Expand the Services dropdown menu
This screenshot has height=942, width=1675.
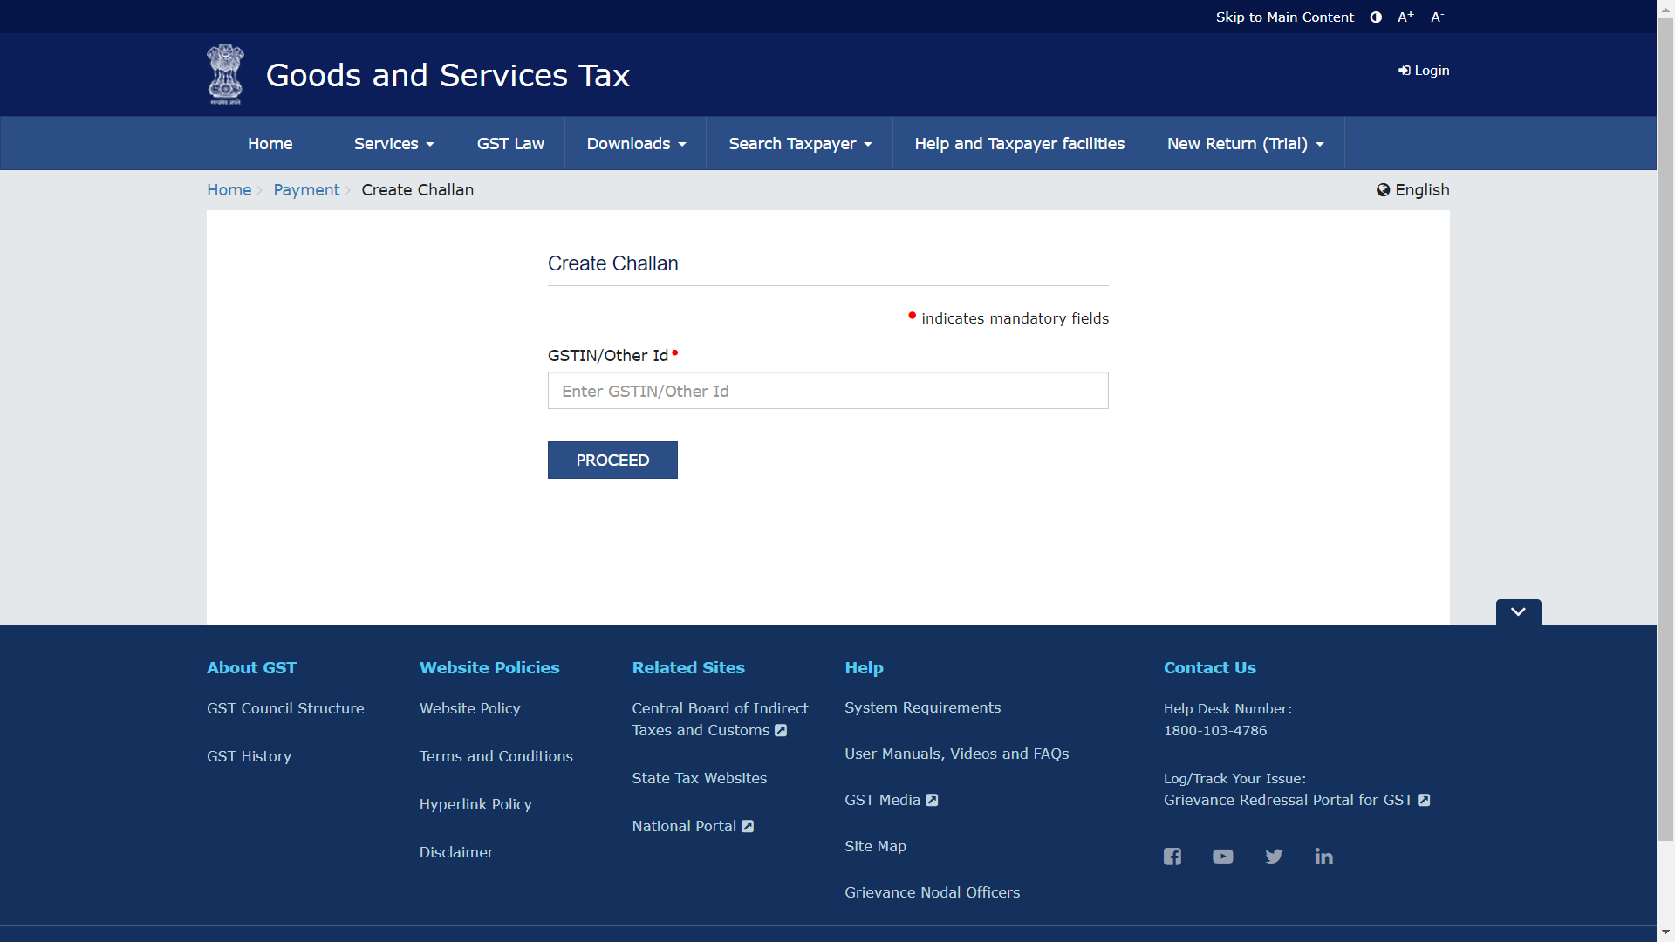pos(393,143)
